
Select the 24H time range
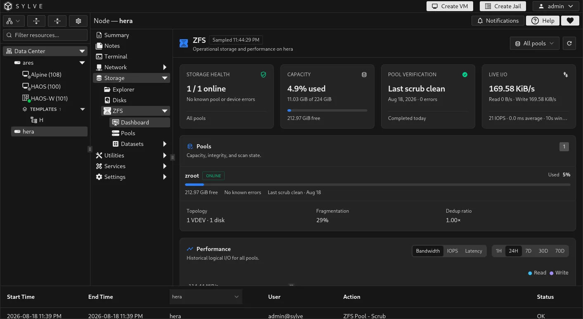pos(513,251)
